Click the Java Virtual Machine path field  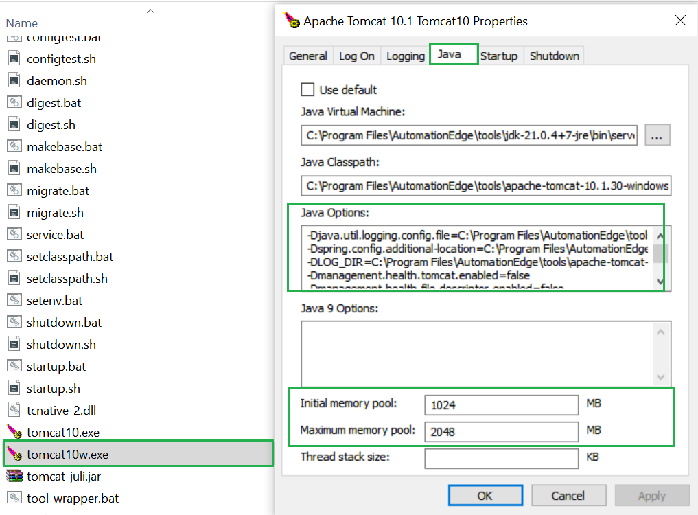pos(469,135)
